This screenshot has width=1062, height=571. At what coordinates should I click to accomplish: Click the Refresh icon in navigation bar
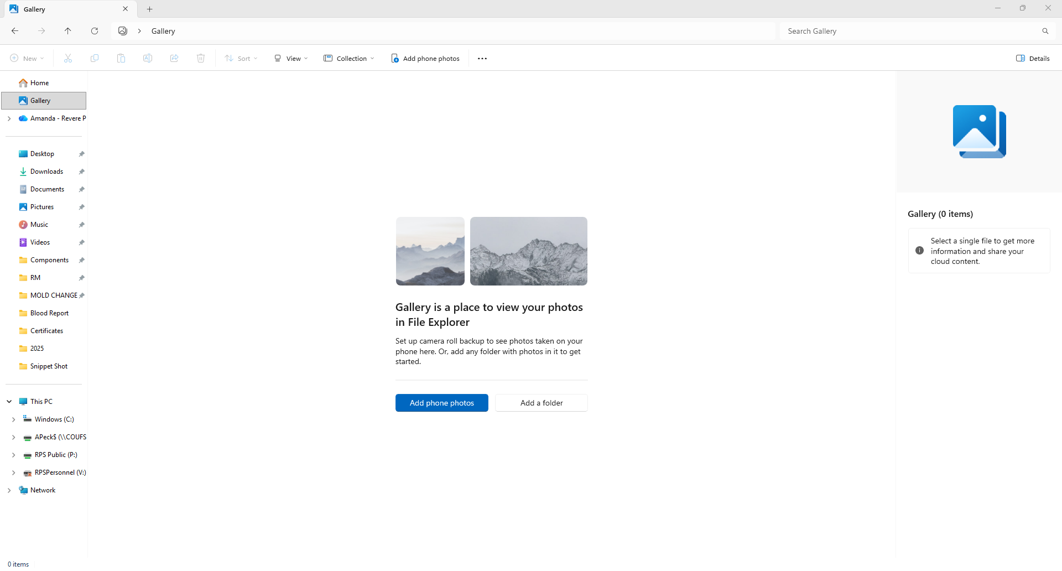[95, 31]
